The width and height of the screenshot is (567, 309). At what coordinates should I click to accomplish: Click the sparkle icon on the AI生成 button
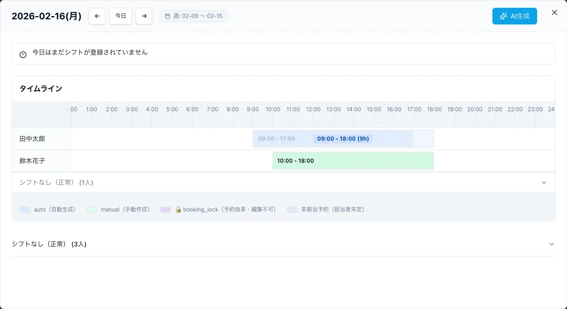pos(503,16)
